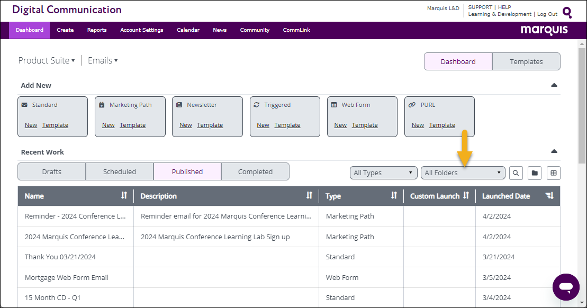Open '15 Month CD - Q1' row
This screenshot has height=308, width=587.
(288, 297)
